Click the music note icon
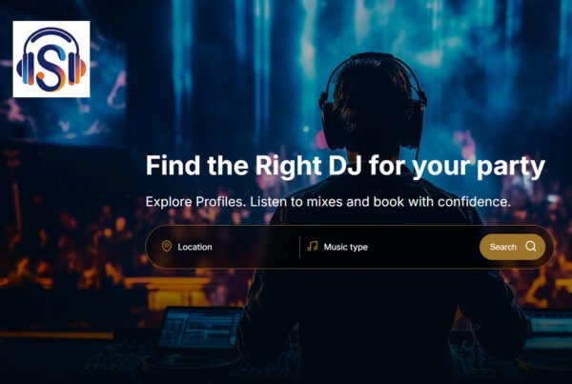The width and height of the screenshot is (572, 384). tap(313, 247)
